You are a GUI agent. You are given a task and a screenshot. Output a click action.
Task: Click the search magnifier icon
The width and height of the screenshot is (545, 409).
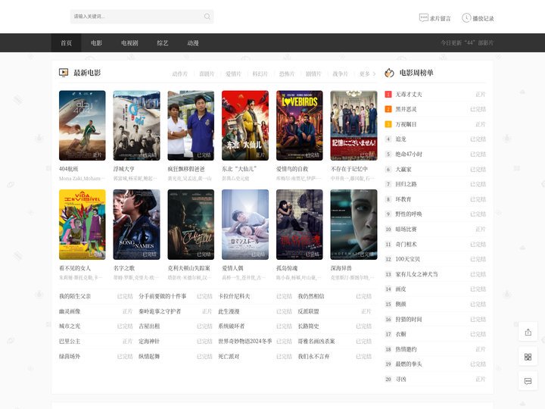207,17
